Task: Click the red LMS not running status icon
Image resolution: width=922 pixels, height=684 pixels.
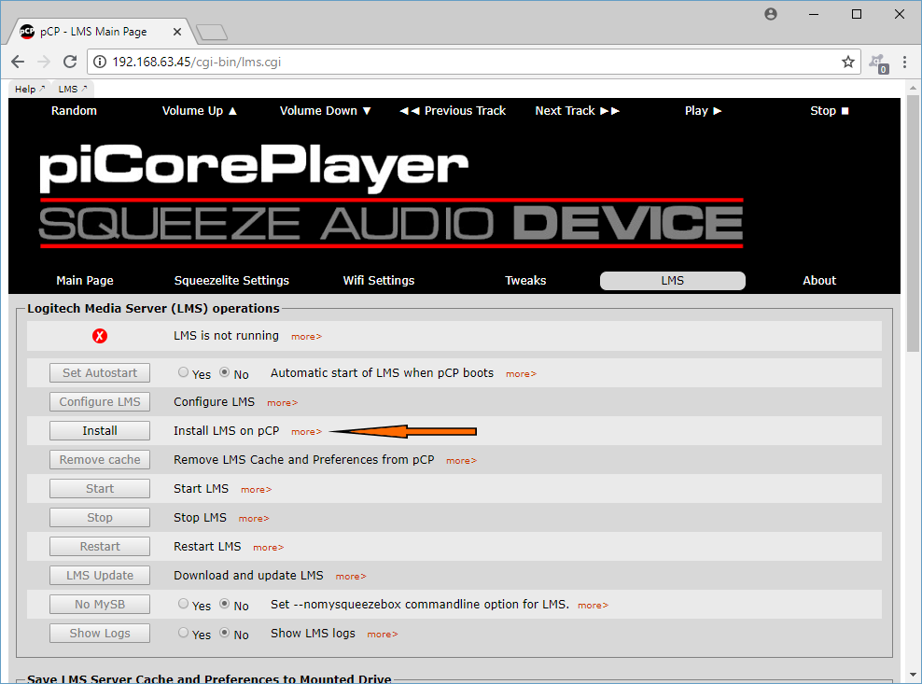Action: (99, 336)
